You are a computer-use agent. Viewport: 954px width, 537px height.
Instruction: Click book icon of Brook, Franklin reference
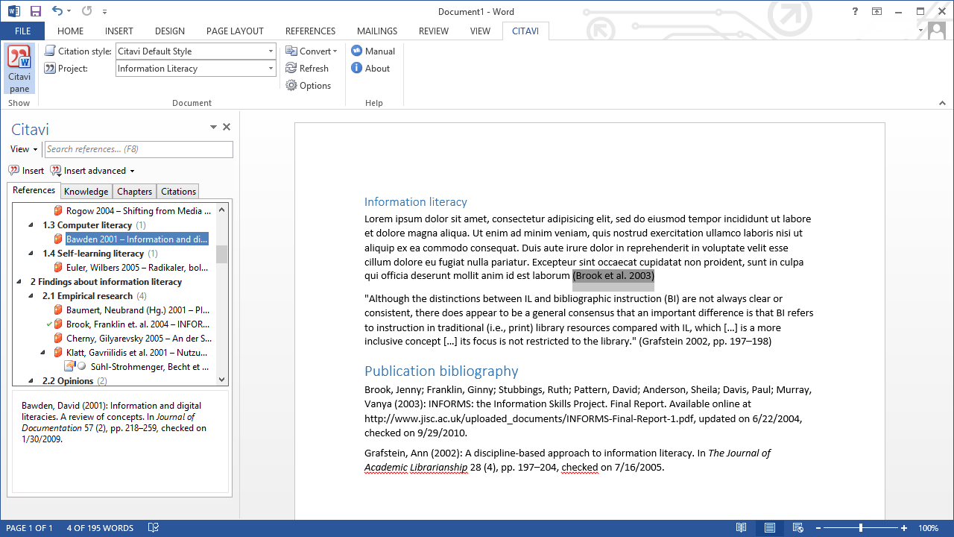58,324
